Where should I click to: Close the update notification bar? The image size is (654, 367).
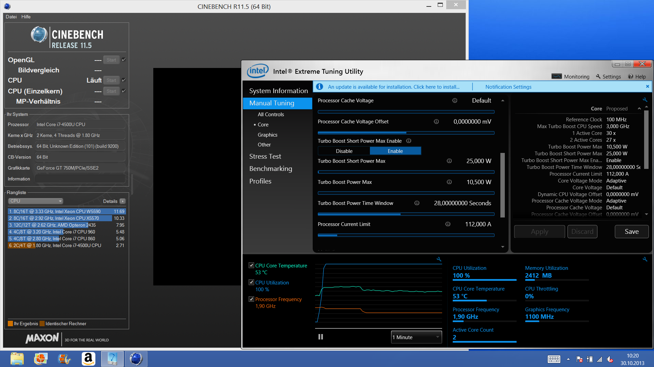click(x=647, y=87)
